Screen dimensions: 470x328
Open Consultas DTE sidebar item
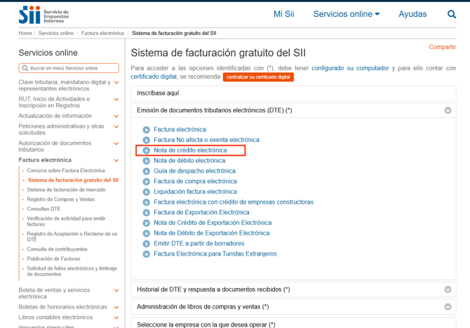coord(43,209)
